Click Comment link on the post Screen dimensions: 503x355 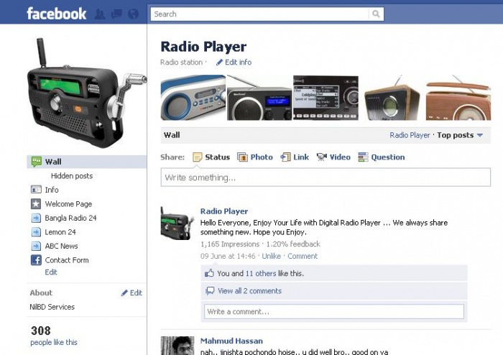(303, 257)
